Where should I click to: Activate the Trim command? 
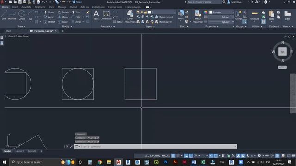click(76, 12)
